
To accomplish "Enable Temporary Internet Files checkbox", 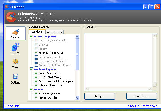I will pos(36,41).
